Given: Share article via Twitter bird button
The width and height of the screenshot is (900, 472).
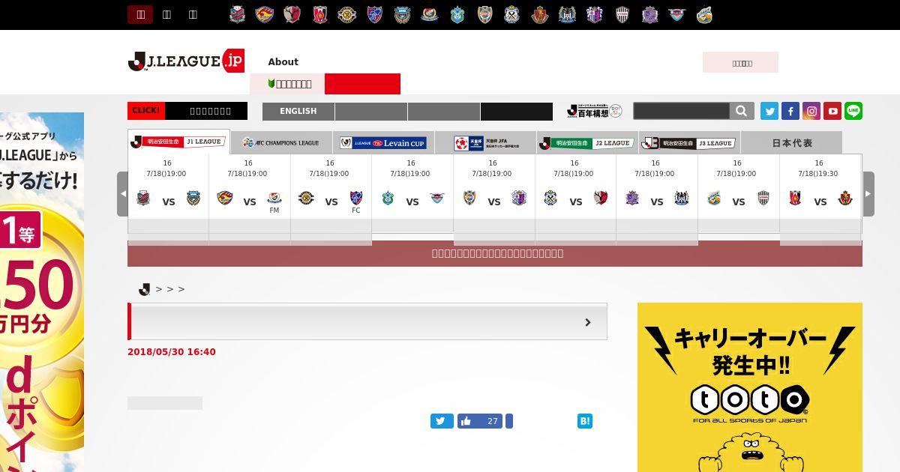Looking at the screenshot, I should 442,421.
